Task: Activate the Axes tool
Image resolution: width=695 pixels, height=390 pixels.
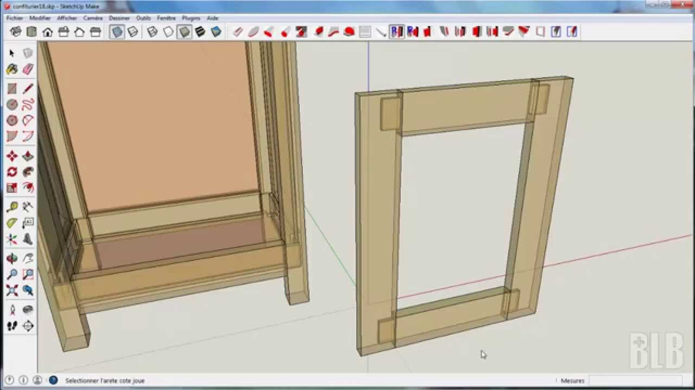Action: tap(12, 239)
